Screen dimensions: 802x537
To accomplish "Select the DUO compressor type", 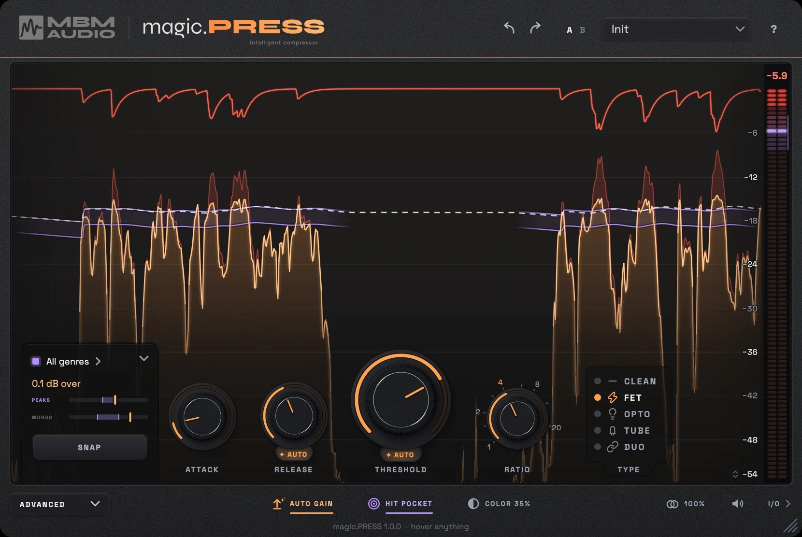I will 620,447.
